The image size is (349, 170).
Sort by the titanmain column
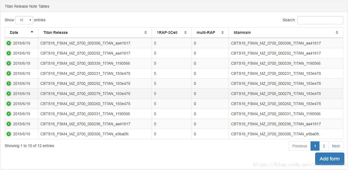286,32
